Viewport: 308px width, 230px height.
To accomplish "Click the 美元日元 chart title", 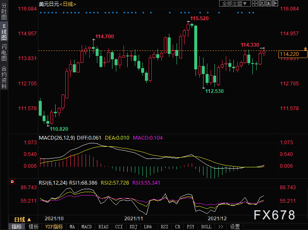I will tap(49, 4).
